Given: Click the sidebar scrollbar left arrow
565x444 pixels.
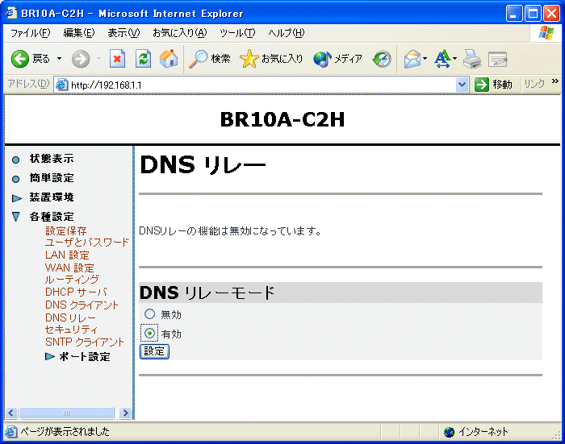Looking at the screenshot, I should (x=11, y=413).
